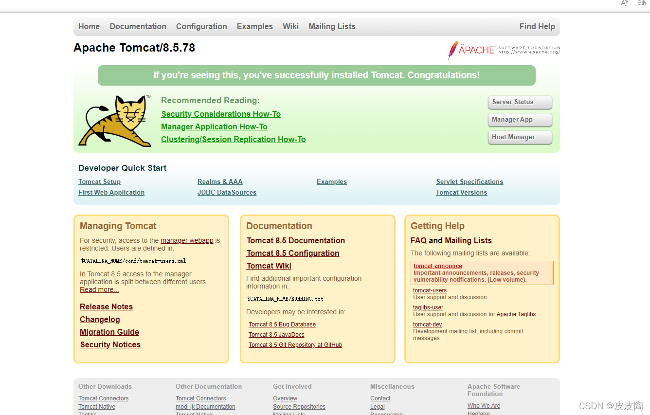This screenshot has height=415, width=650.
Task: Click the green congratulations banner
Action: coord(317,75)
